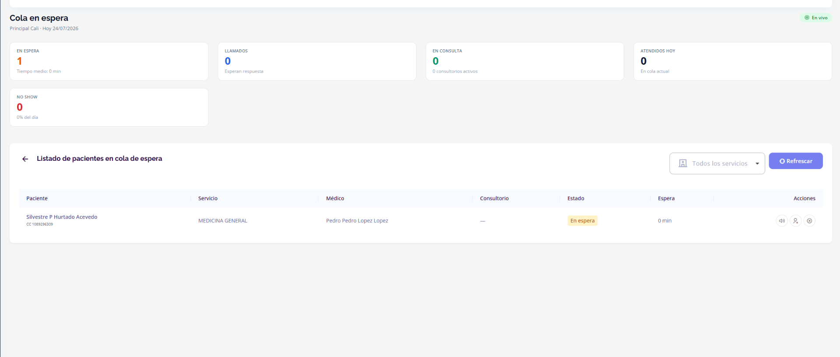Mark Silvestre as no-show with person-x icon
This screenshot has height=357, width=840.
[796, 221]
